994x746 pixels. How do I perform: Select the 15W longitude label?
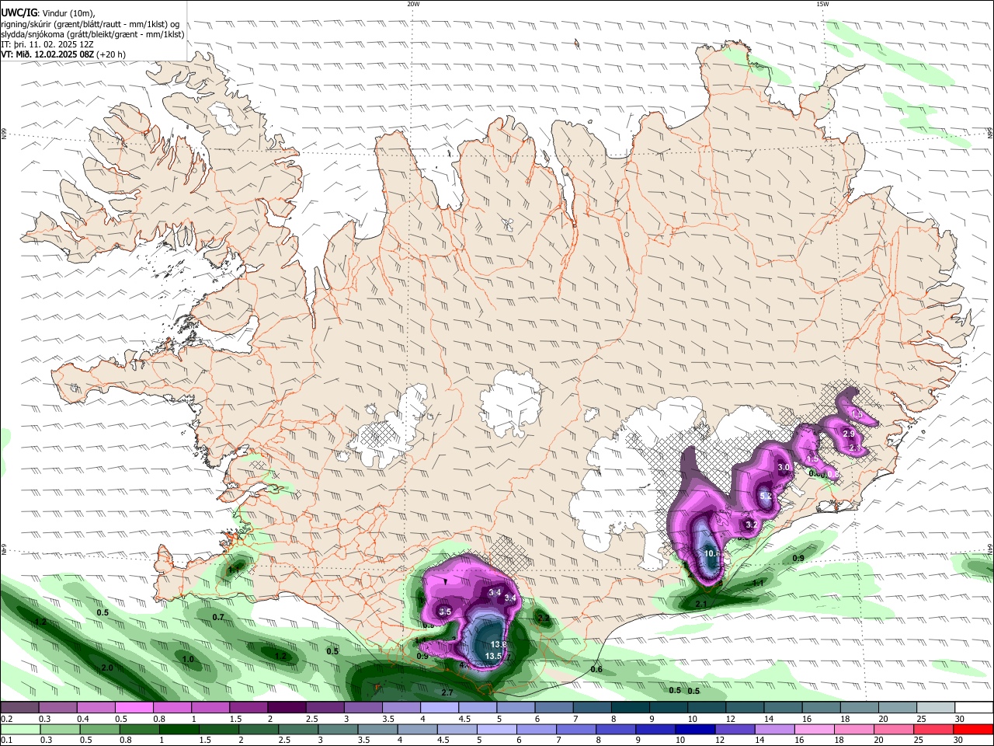click(822, 4)
